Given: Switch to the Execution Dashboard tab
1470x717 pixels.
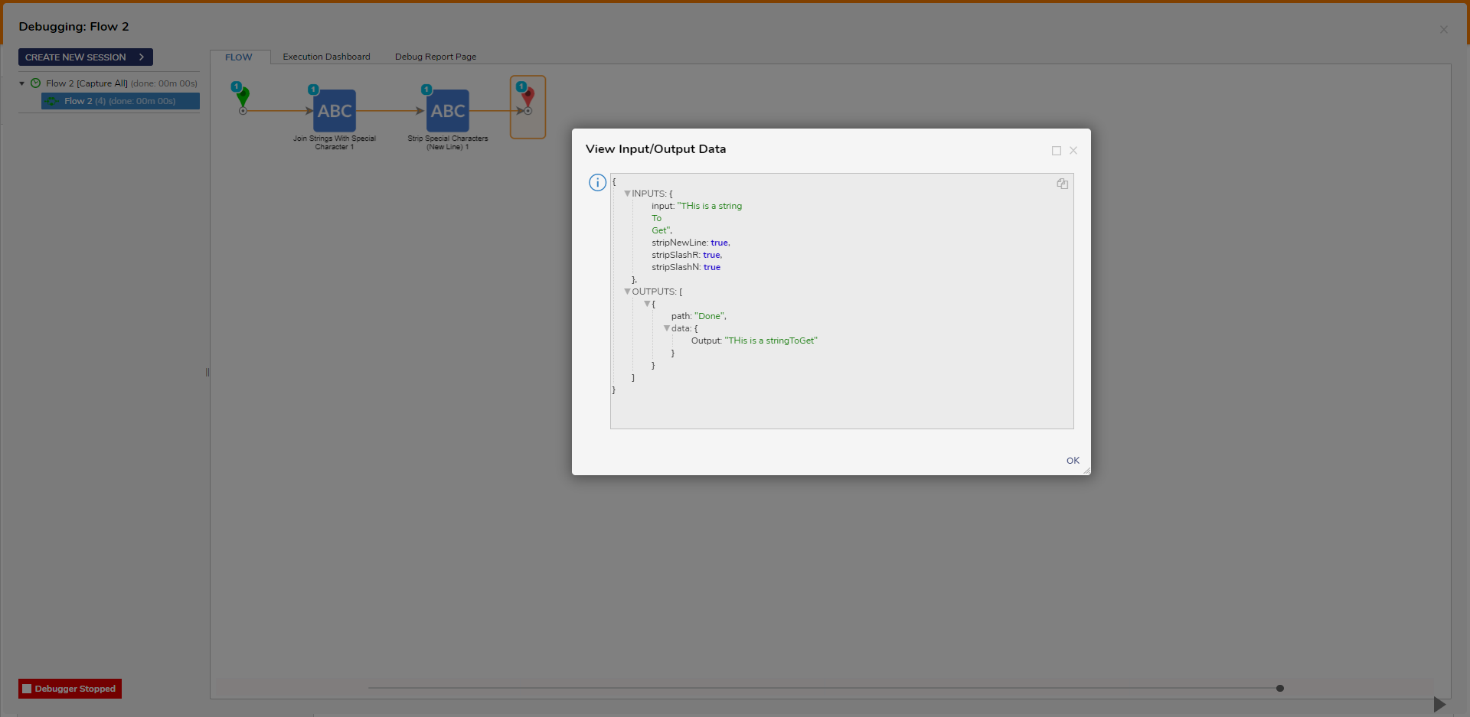Looking at the screenshot, I should pyautogui.click(x=326, y=57).
